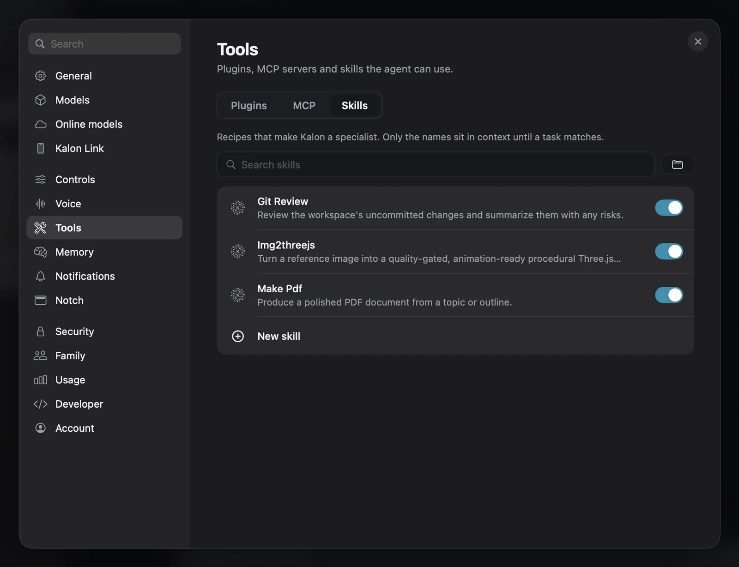Click the Security lock icon
The width and height of the screenshot is (739, 567).
coord(41,332)
